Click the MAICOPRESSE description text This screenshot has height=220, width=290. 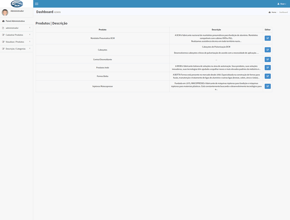click(x=216, y=86)
